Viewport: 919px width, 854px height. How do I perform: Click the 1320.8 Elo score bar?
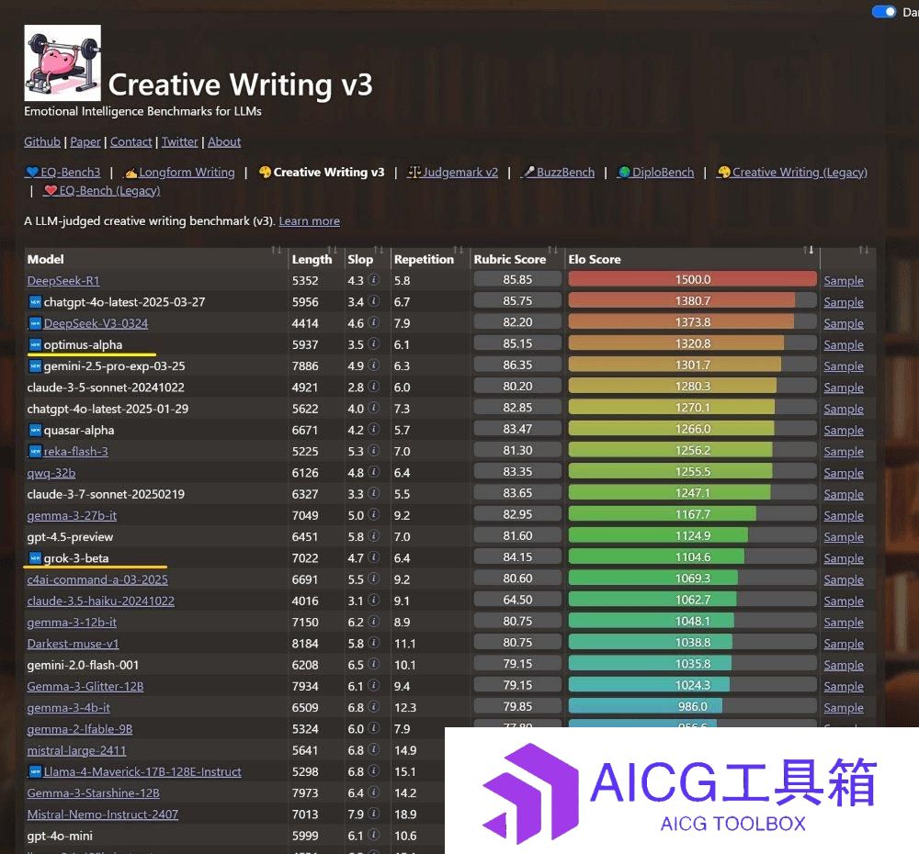pyautogui.click(x=692, y=343)
